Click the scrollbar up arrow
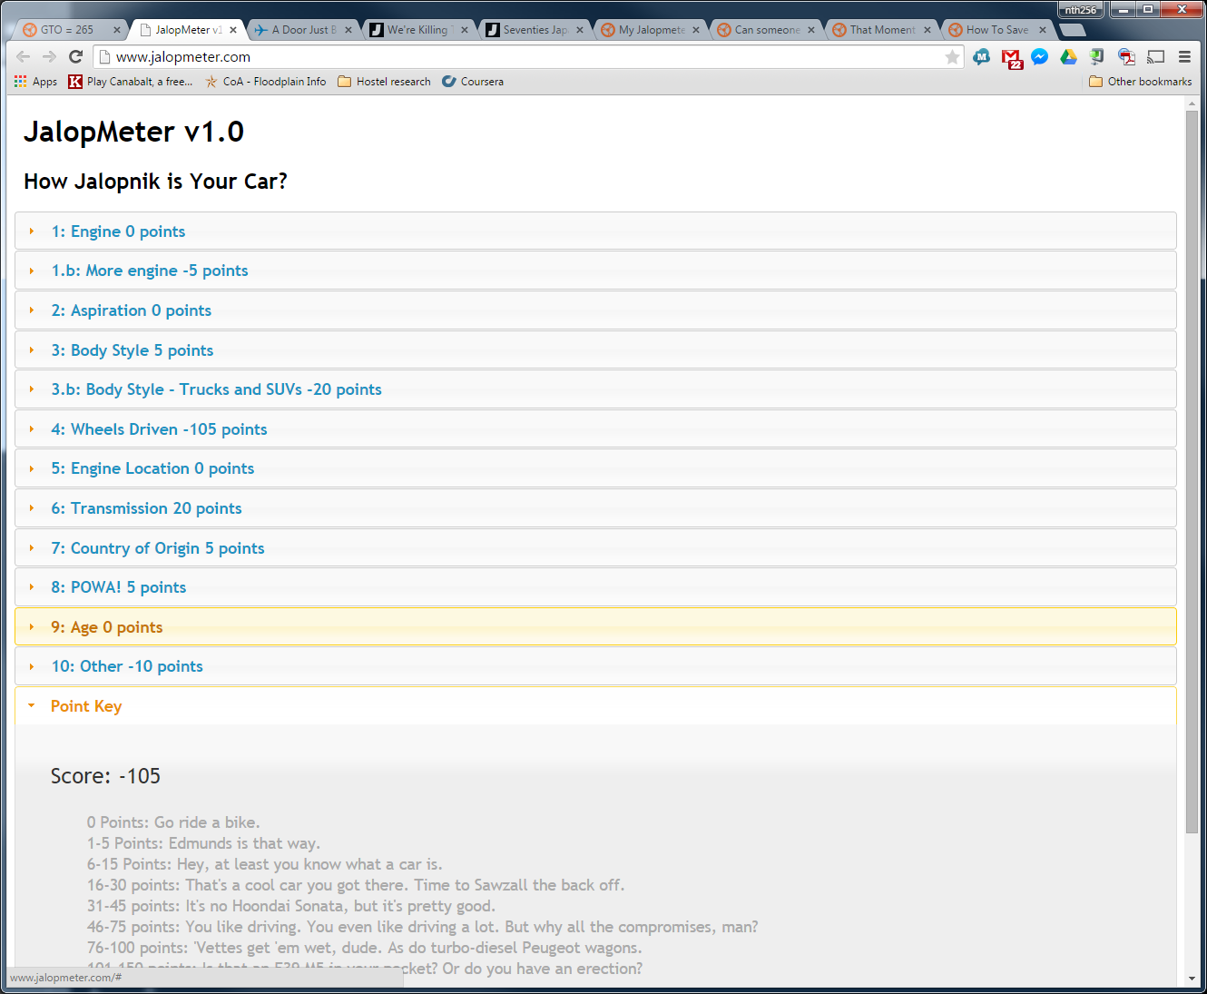1207x994 pixels. (1192, 103)
